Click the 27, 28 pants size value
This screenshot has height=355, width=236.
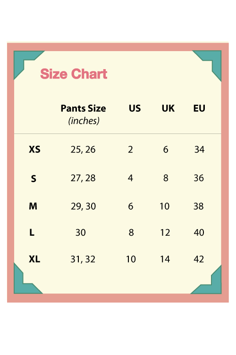[83, 178]
